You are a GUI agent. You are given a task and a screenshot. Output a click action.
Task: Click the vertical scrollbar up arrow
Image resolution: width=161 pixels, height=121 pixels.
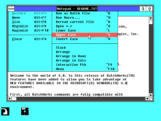[151, 18]
